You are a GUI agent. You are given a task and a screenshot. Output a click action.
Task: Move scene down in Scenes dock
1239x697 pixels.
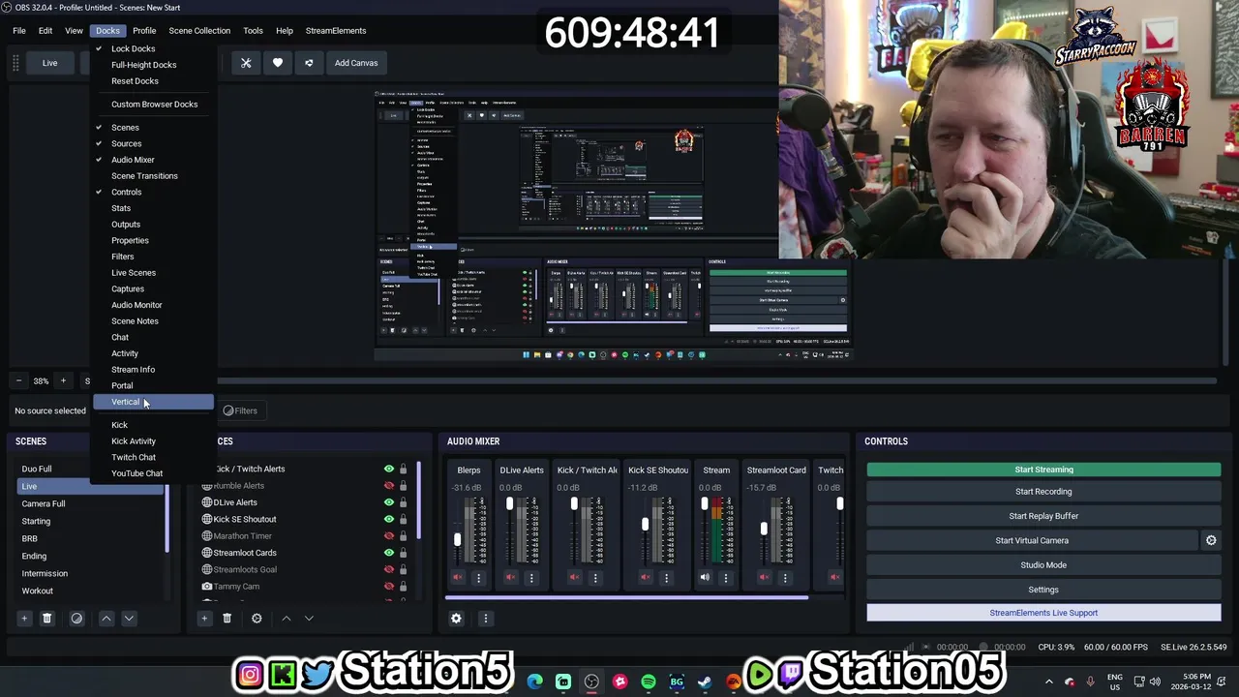click(x=129, y=619)
